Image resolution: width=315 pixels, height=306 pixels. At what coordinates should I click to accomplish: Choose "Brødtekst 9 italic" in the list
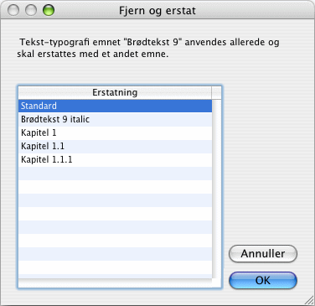coord(115,119)
